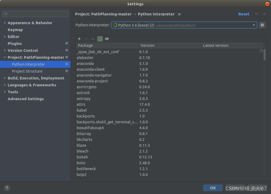The image size is (271, 194).
Task: Select Python Interpreter in sidebar
Action: click(35, 64)
